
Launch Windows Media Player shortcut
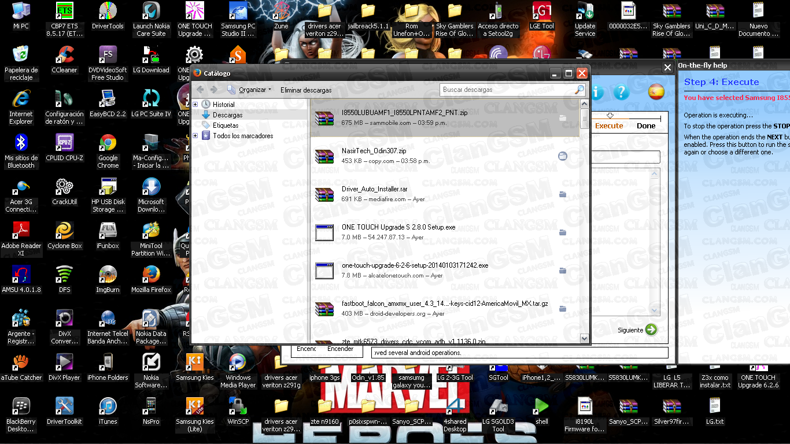coord(238,371)
